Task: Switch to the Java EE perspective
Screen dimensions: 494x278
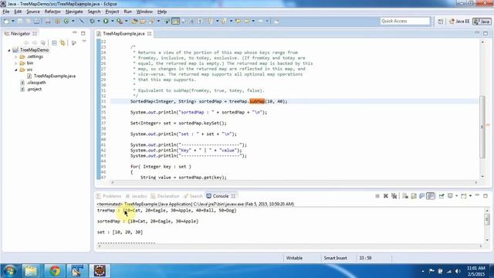Action: click(x=459, y=22)
